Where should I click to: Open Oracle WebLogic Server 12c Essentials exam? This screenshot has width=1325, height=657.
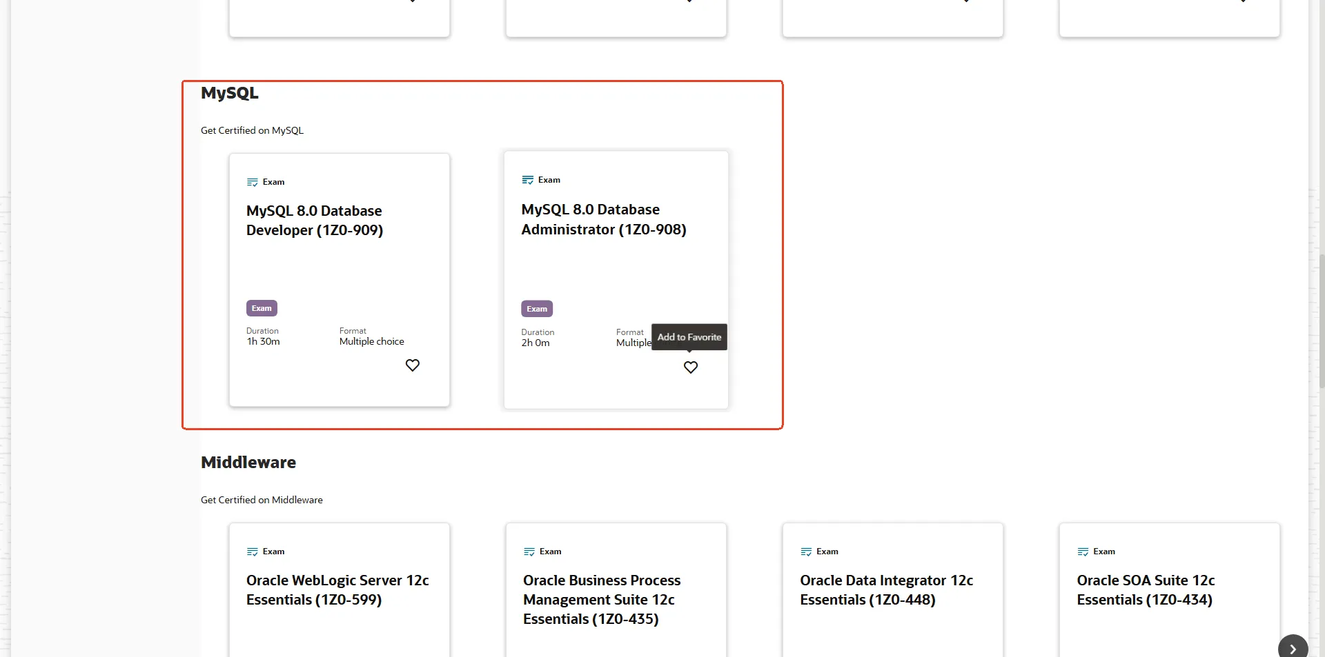[337, 590]
